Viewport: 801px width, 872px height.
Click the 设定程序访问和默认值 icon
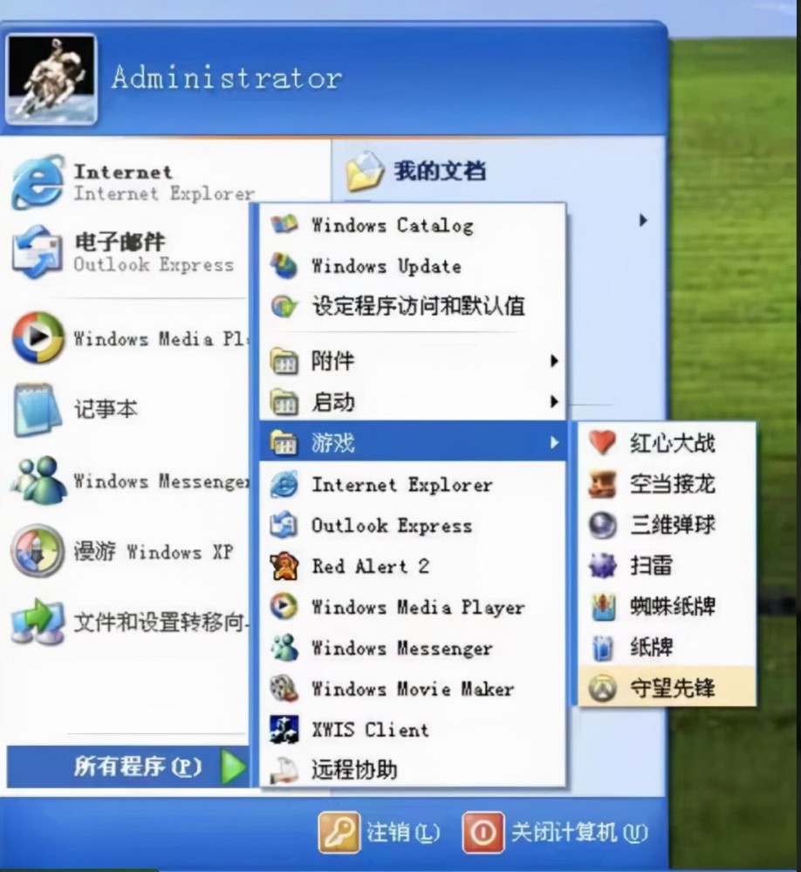284,306
